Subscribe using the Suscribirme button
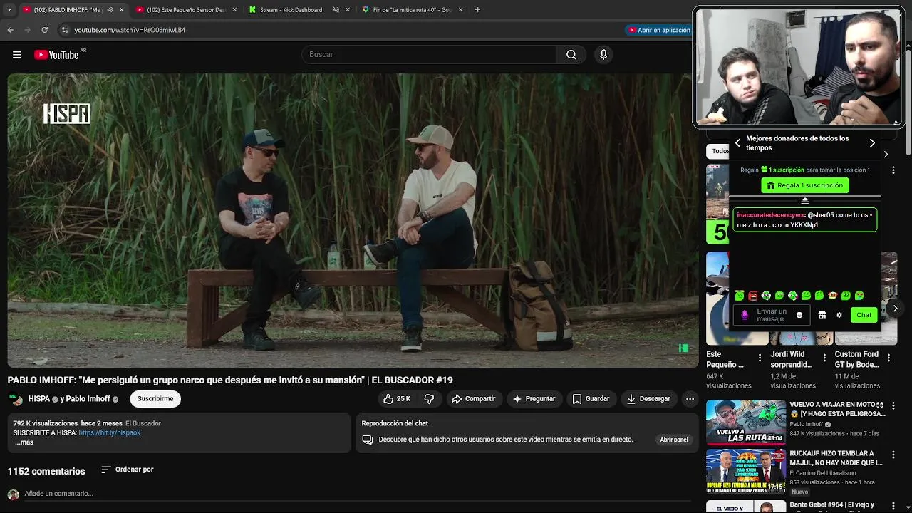Viewport: 912px width, 513px height. click(155, 399)
